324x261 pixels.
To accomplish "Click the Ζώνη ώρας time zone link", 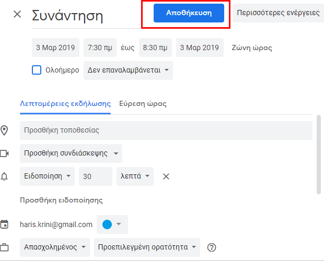I will click(x=252, y=48).
